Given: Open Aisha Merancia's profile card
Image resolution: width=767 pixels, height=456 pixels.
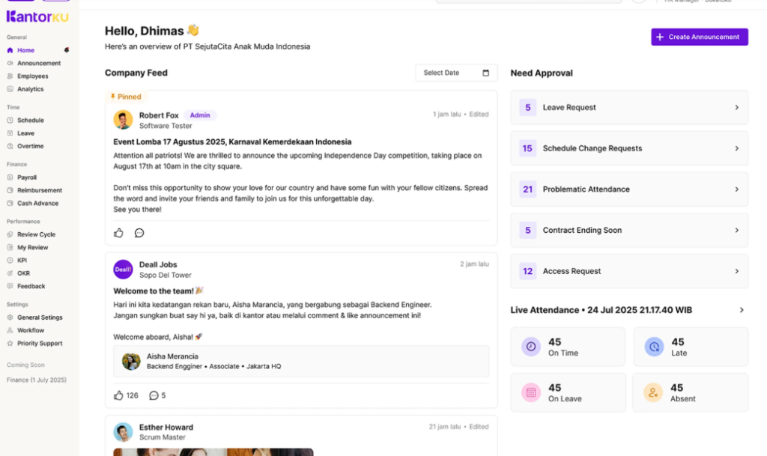Looking at the screenshot, I should click(301, 361).
